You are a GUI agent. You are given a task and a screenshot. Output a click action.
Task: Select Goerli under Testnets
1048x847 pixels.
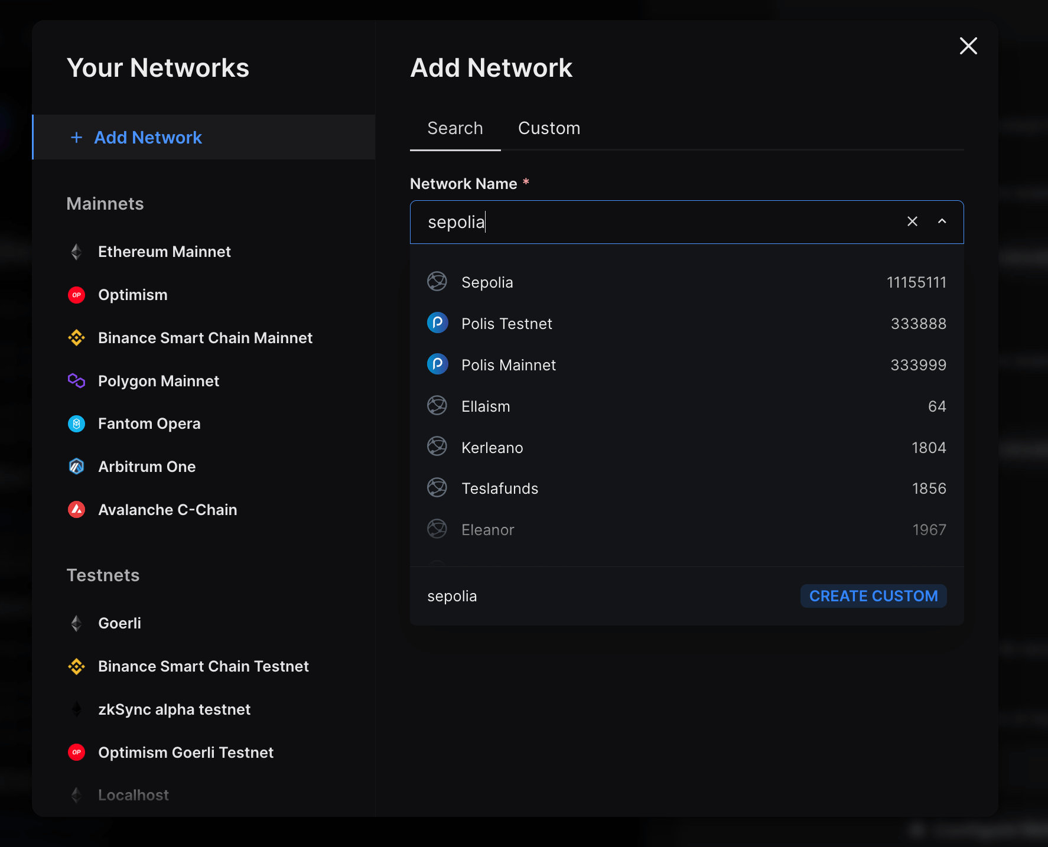tap(204, 623)
